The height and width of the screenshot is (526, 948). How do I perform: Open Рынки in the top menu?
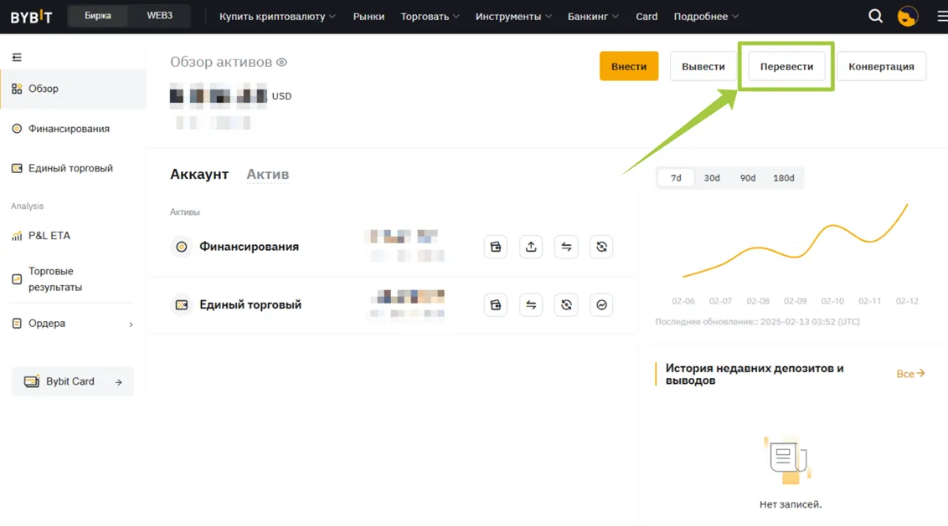click(x=368, y=16)
